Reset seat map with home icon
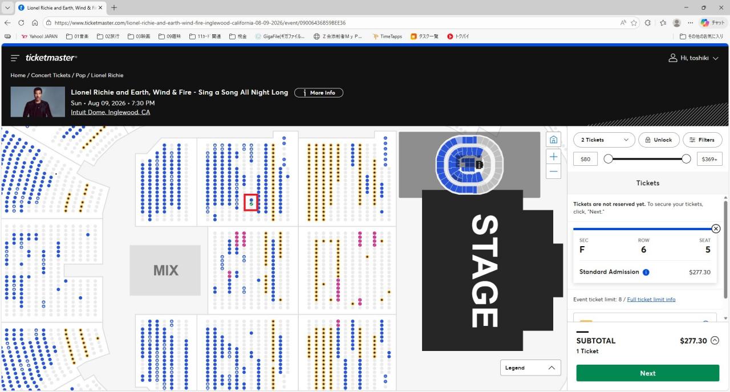 [x=553, y=140]
